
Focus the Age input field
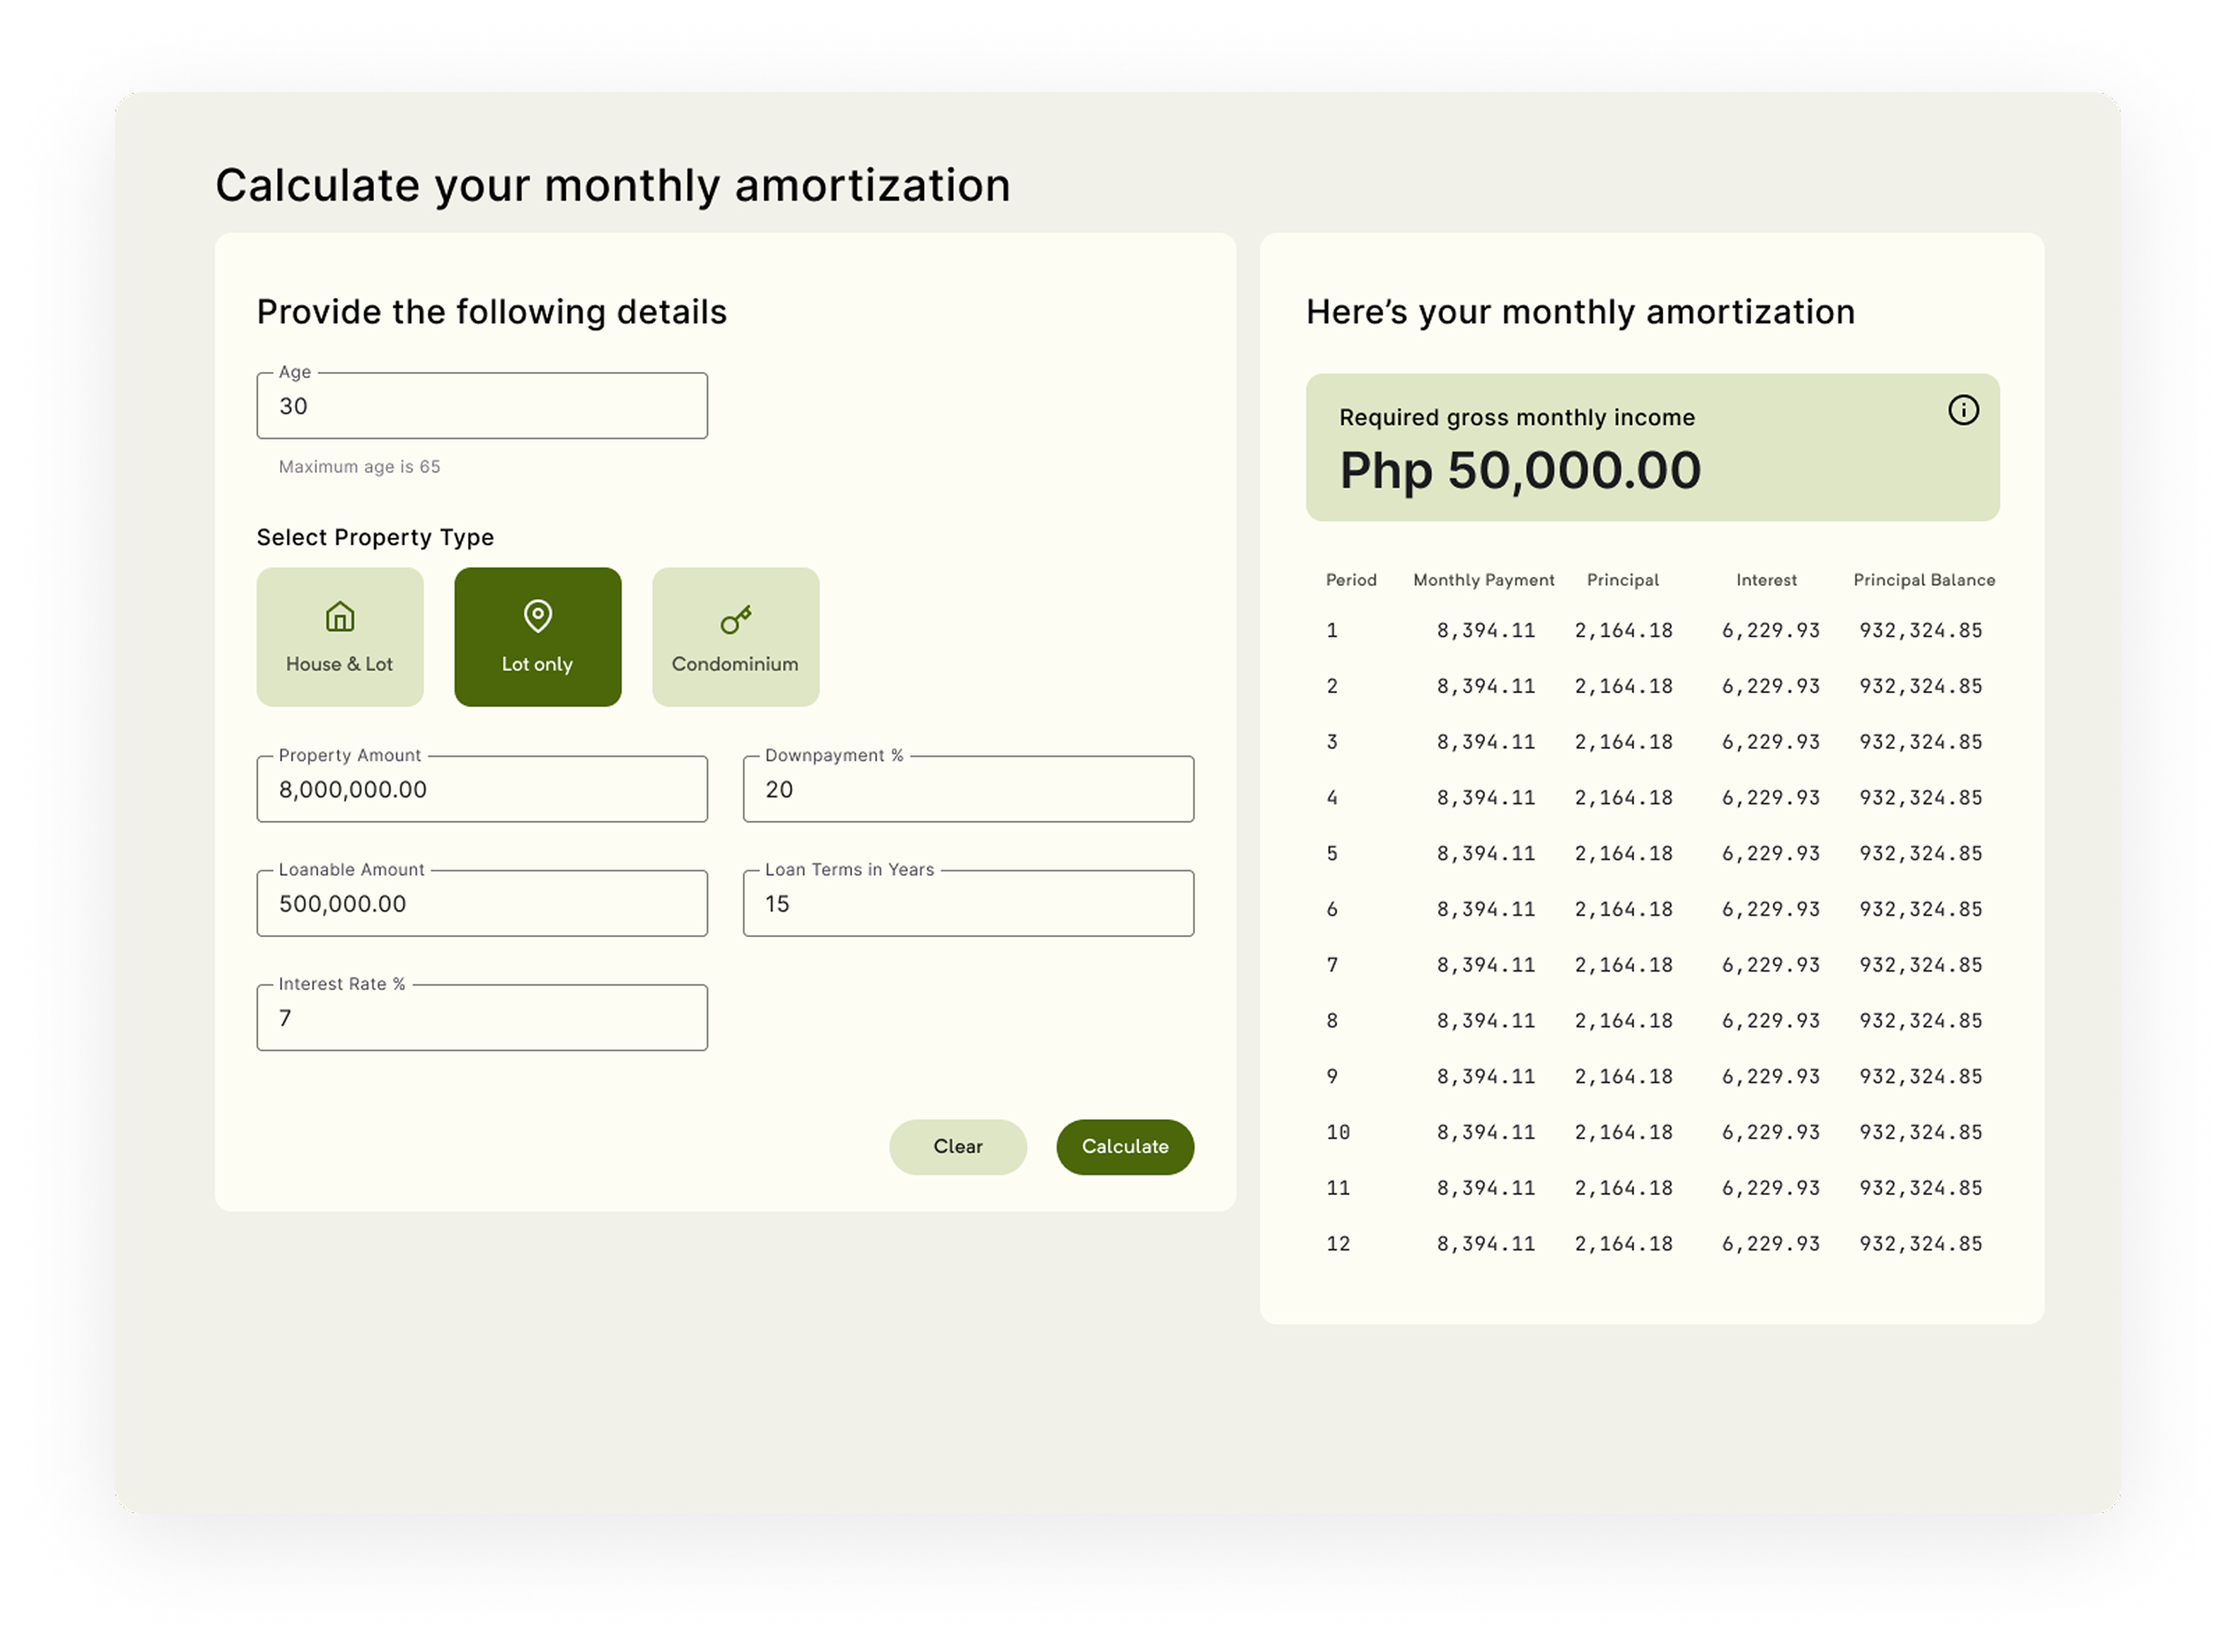pos(482,406)
